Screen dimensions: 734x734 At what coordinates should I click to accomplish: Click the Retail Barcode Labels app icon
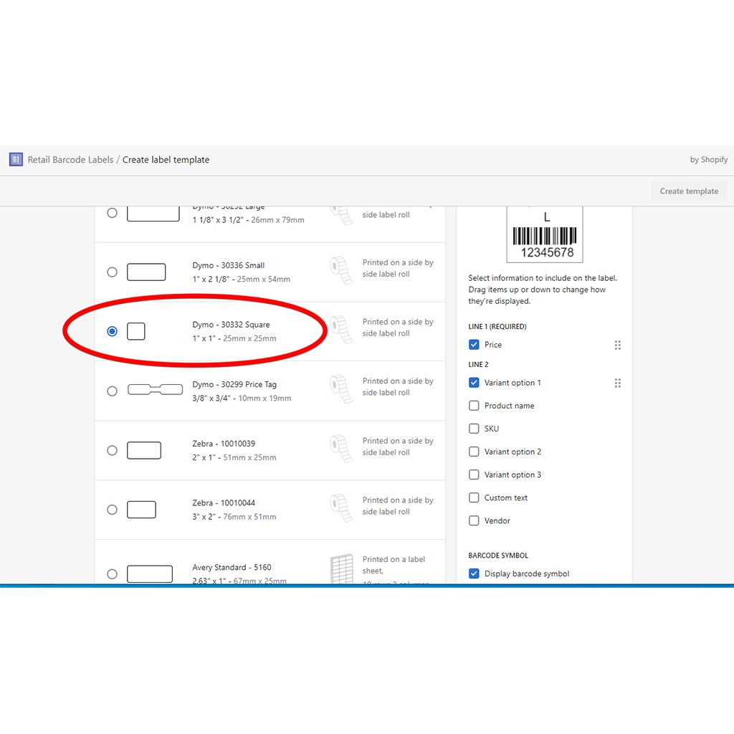point(16,160)
